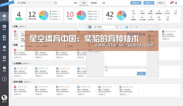This screenshot has height=106, width=183.
Task: Click the clear icon inside chat search field
Action: (x=95, y=27)
